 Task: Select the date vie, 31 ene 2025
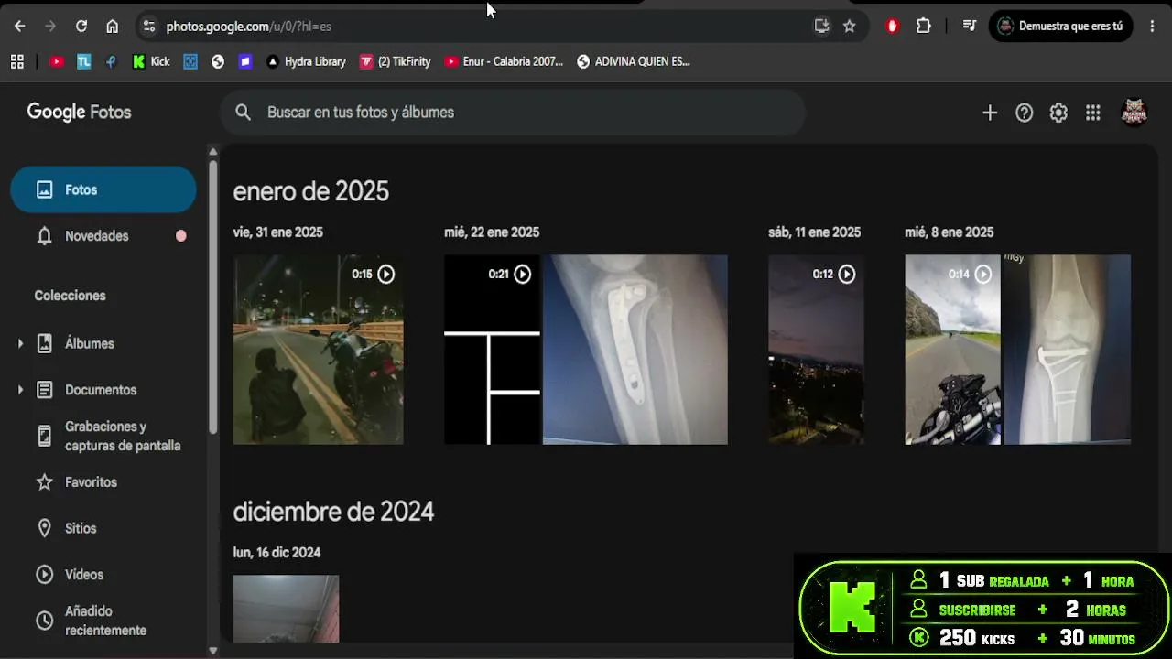click(277, 232)
